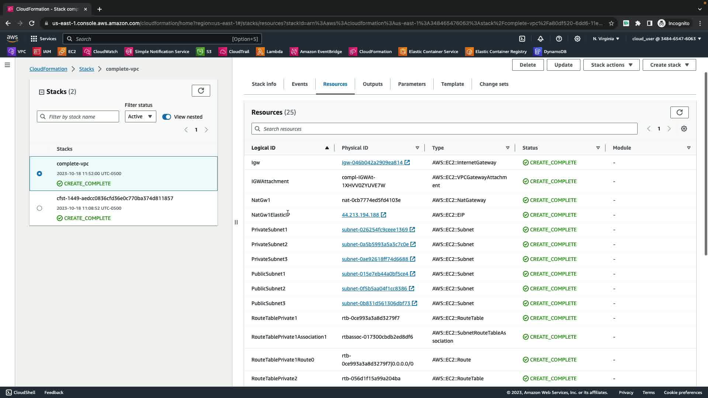This screenshot has height=398, width=708.
Task: Open resource table preferences gear icon
Action: pyautogui.click(x=684, y=129)
